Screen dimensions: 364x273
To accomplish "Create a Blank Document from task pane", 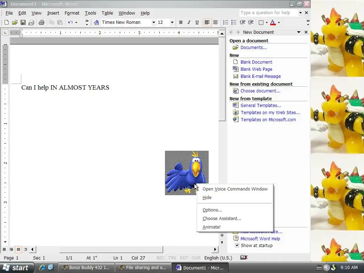I will [256, 62].
